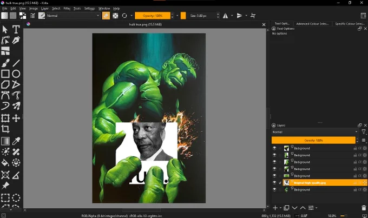Select the Freehand Brush tool
This screenshot has height=218, width=368.
pyautogui.click(x=5, y=63)
